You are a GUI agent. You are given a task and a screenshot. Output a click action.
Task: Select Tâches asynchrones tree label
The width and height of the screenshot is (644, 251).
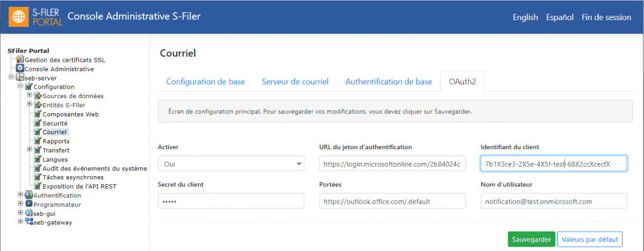tap(73, 177)
